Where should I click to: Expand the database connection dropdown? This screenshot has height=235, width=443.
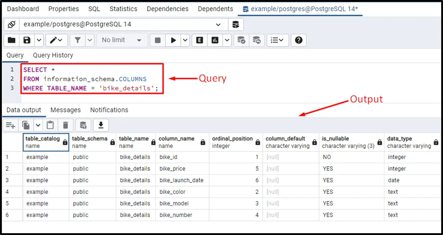click(x=219, y=24)
